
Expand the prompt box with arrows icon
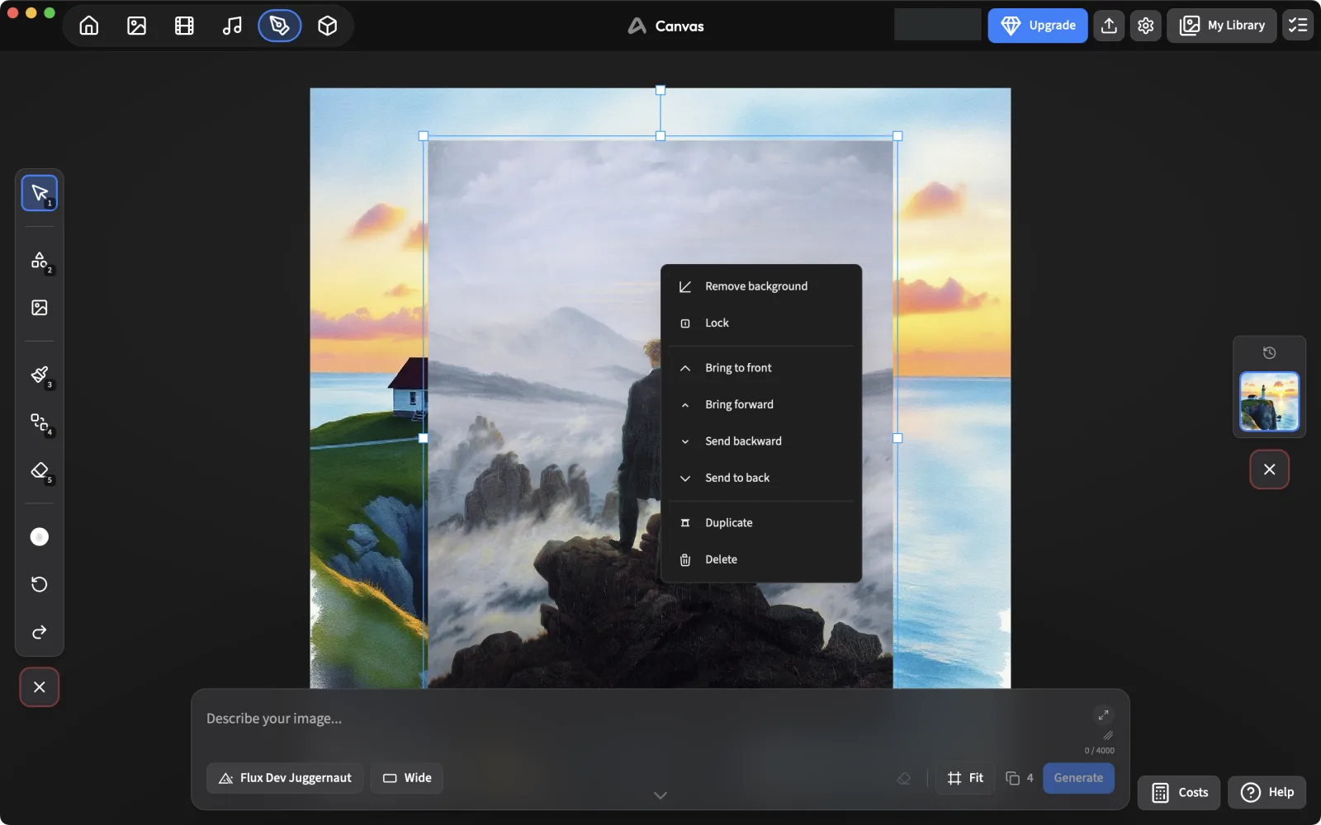click(1103, 715)
